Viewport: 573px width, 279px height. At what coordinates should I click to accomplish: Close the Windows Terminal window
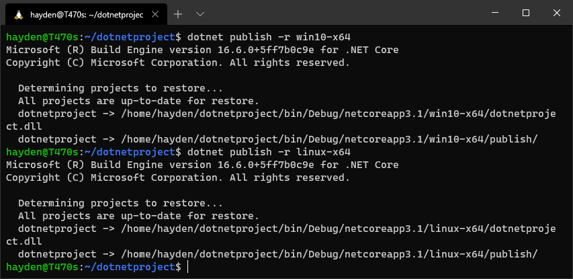click(557, 13)
